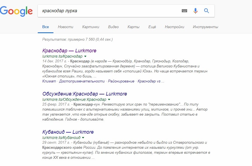This screenshot has width=252, height=166.
Task: Open the Краснодар — Lurkmore result
Action: pos(69,51)
